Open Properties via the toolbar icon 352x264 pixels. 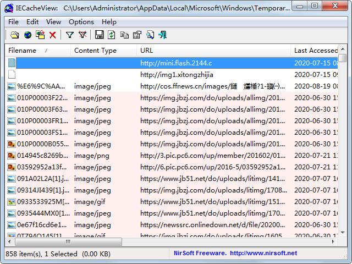(x=137, y=35)
